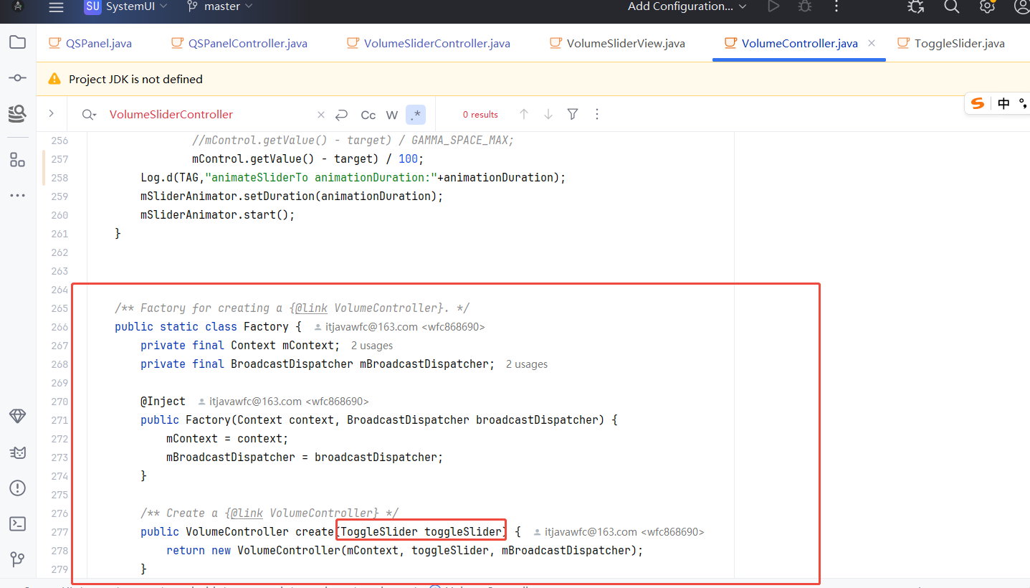Click the Run play button
The image size is (1030, 588).
coord(773,6)
